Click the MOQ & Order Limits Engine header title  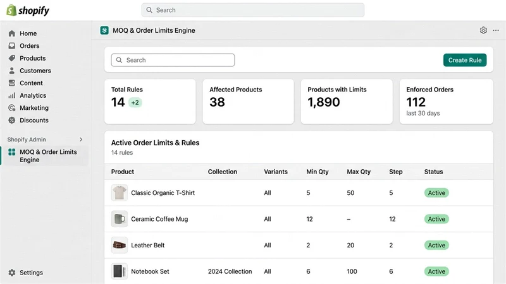pyautogui.click(x=154, y=30)
